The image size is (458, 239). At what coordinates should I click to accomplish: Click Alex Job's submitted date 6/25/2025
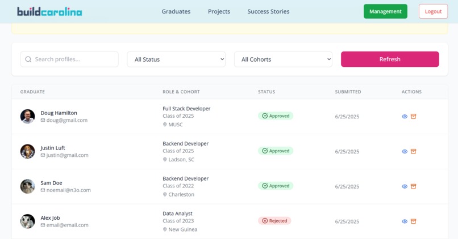click(x=347, y=221)
